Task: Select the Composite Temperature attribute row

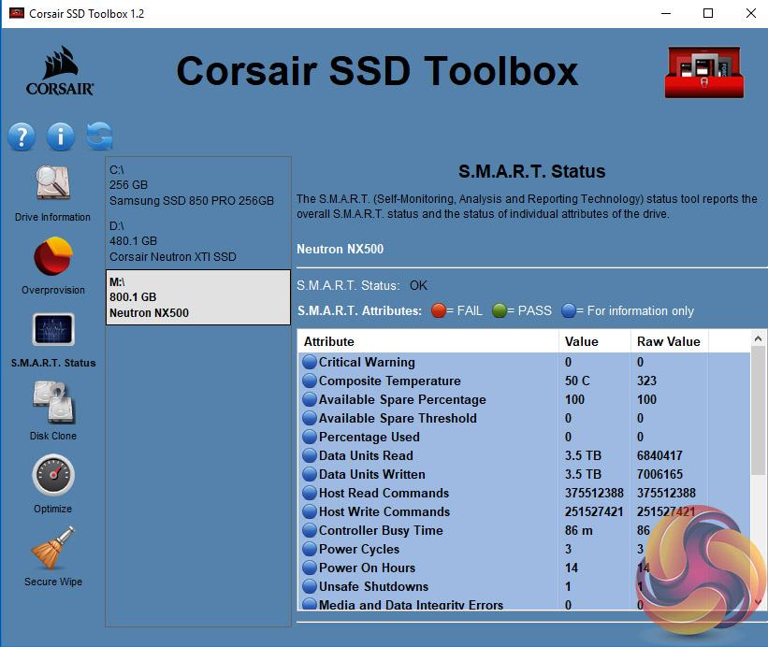Action: (389, 381)
